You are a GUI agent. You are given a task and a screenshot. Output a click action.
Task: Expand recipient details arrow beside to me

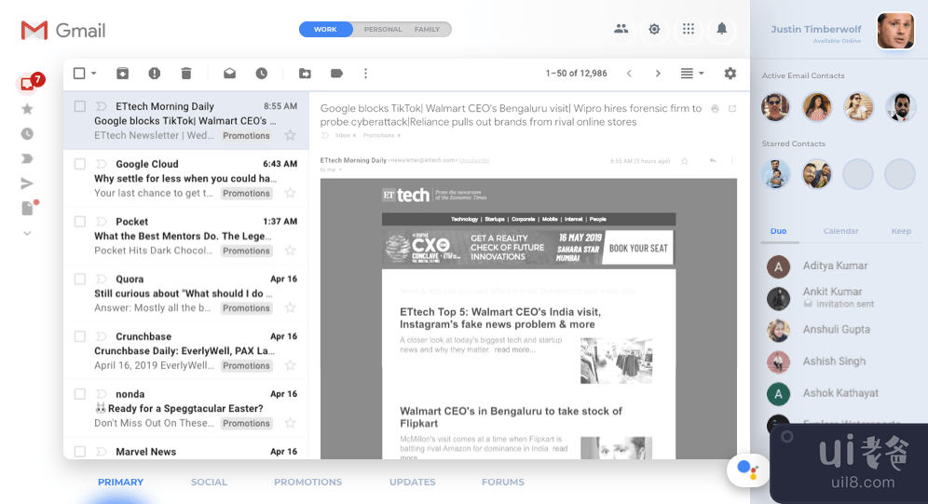[x=340, y=170]
